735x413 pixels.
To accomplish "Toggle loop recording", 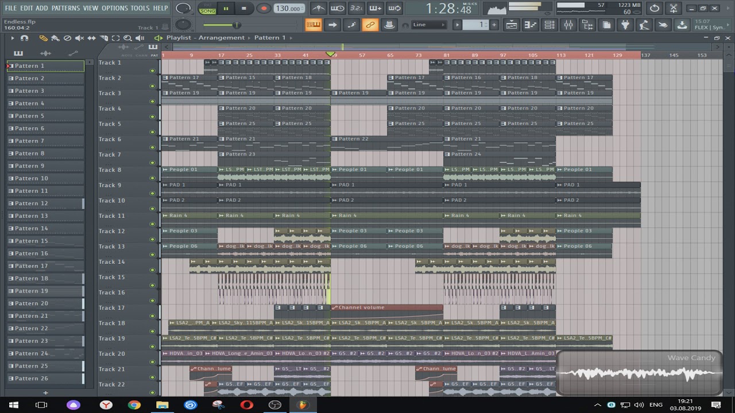I will 394,8.
